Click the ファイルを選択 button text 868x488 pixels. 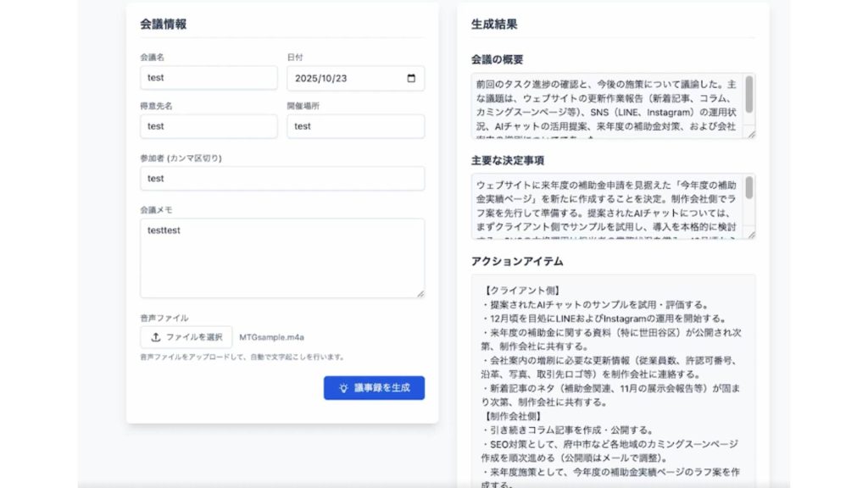193,337
